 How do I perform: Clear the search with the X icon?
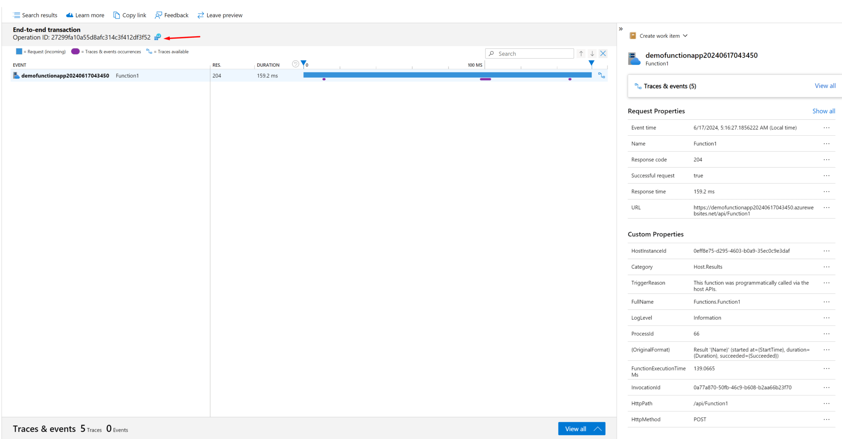tap(603, 53)
